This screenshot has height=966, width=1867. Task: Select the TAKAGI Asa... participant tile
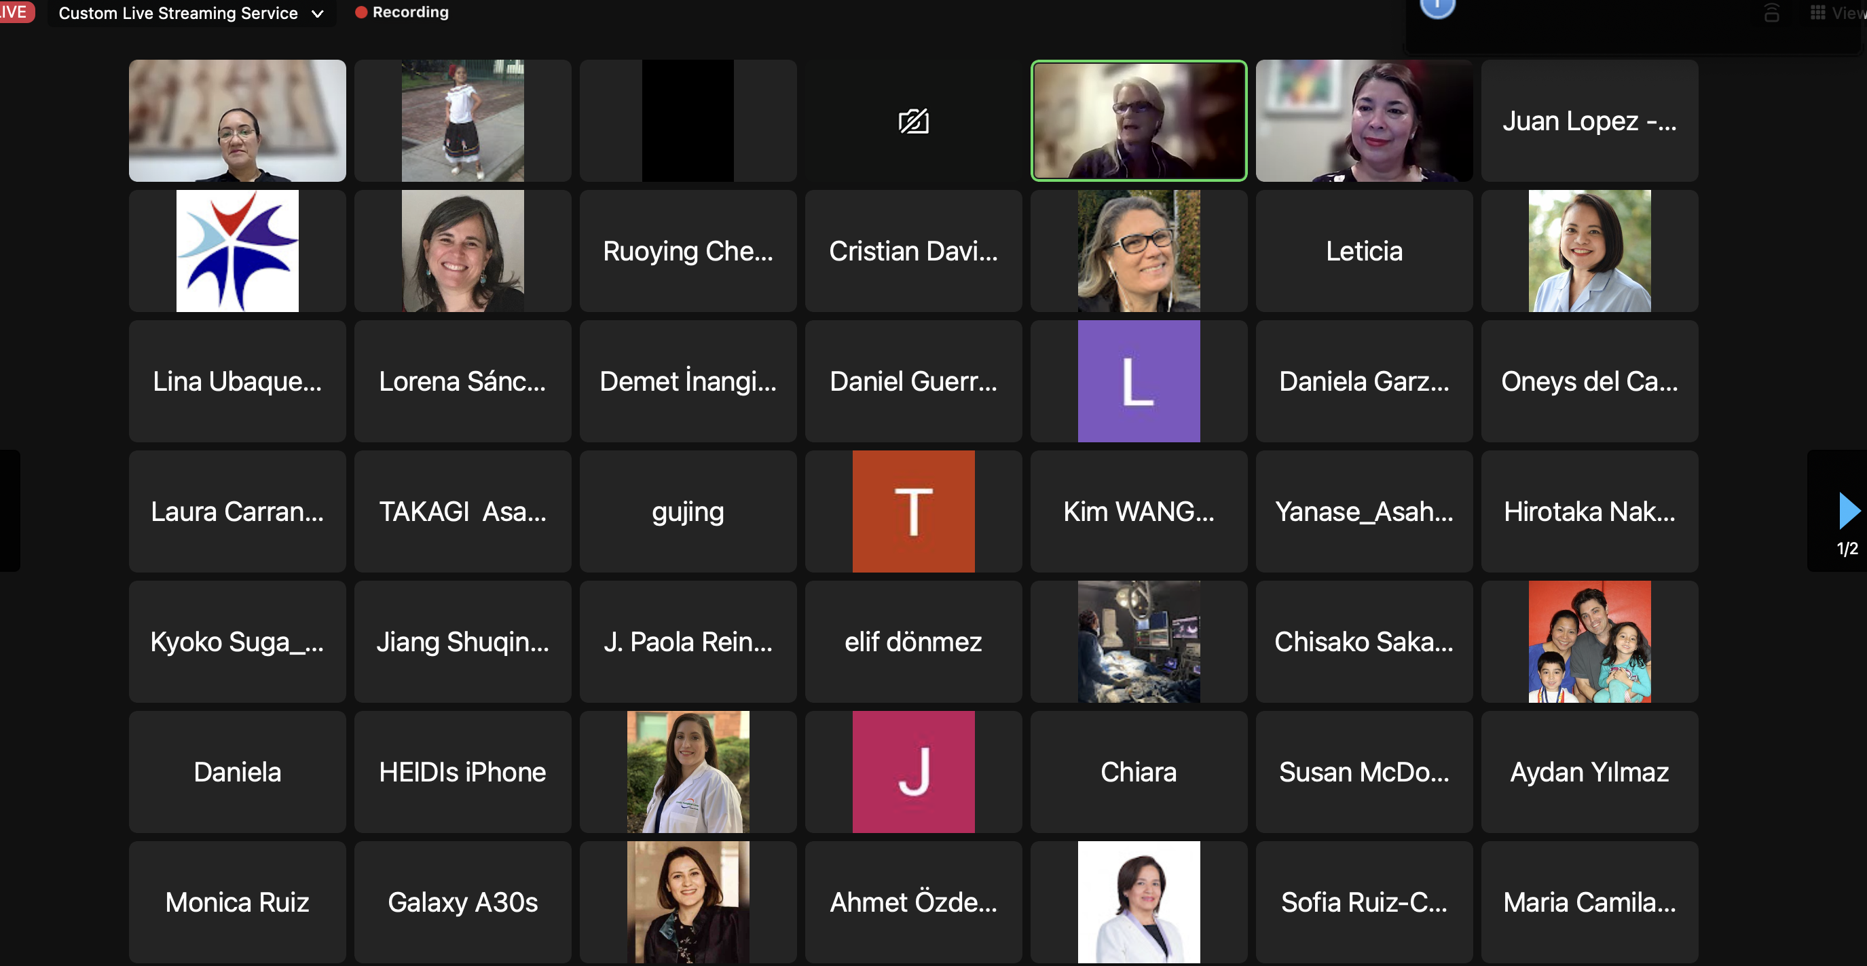[462, 512]
